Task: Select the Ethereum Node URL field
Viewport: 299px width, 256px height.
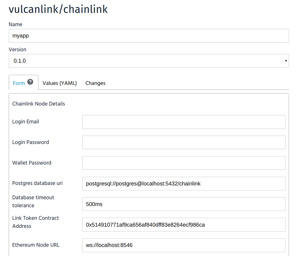Action: [x=184, y=245]
